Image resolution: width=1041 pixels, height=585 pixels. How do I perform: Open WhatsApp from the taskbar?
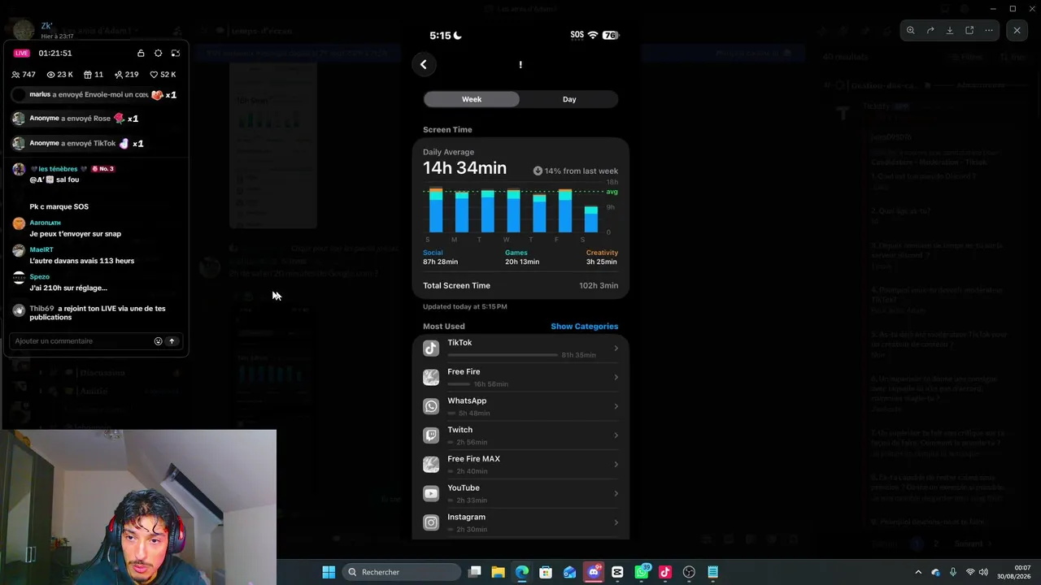pyautogui.click(x=642, y=572)
